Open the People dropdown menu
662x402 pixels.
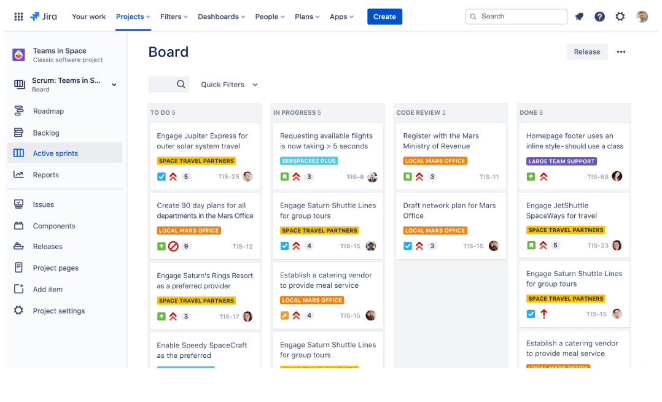pyautogui.click(x=270, y=17)
